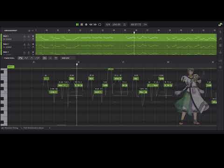Click the small control after the parameter names

coord(49,128)
